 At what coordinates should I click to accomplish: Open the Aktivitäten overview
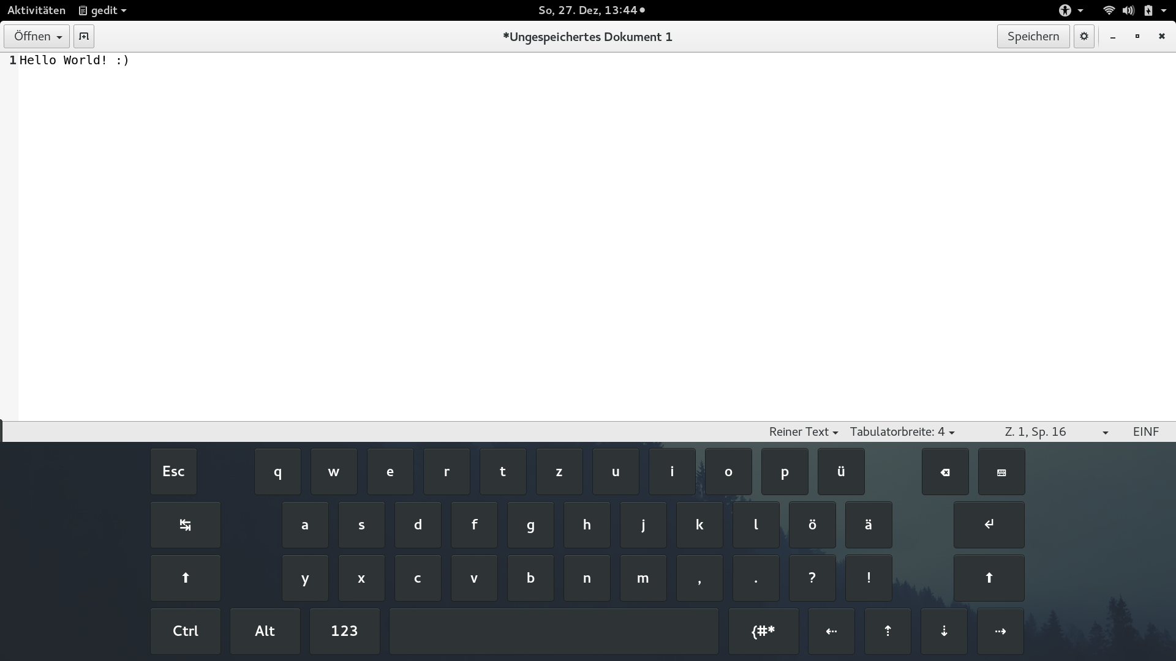coord(36,10)
